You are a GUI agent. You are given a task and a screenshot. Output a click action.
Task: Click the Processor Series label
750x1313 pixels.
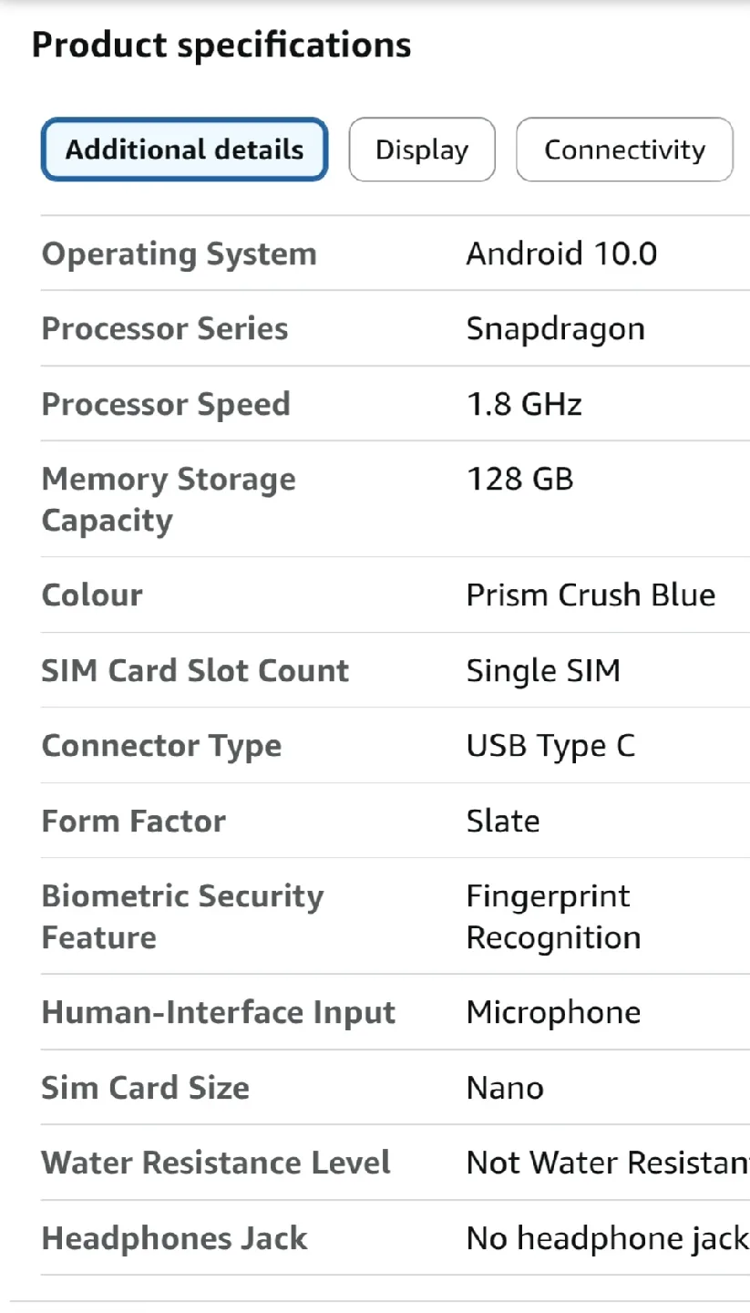point(165,329)
